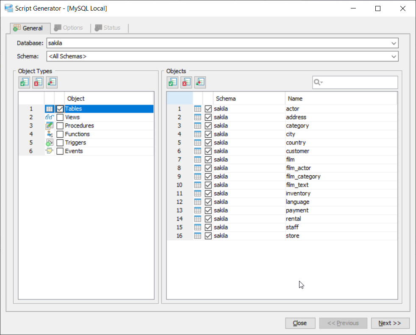
Task: Click the Close button at bottom
Action: 300,323
